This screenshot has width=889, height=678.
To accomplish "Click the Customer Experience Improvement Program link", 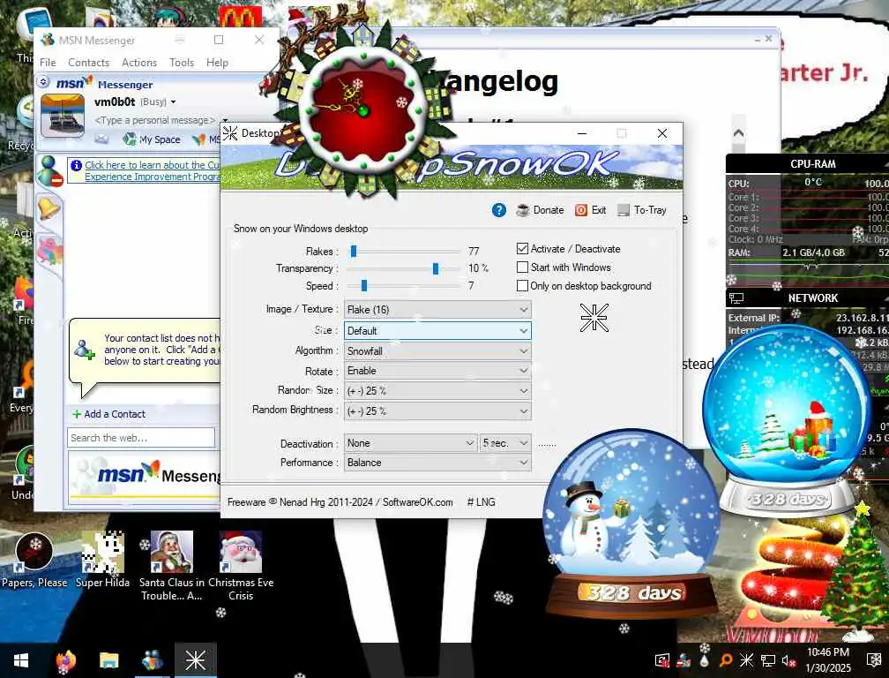I will (152, 170).
